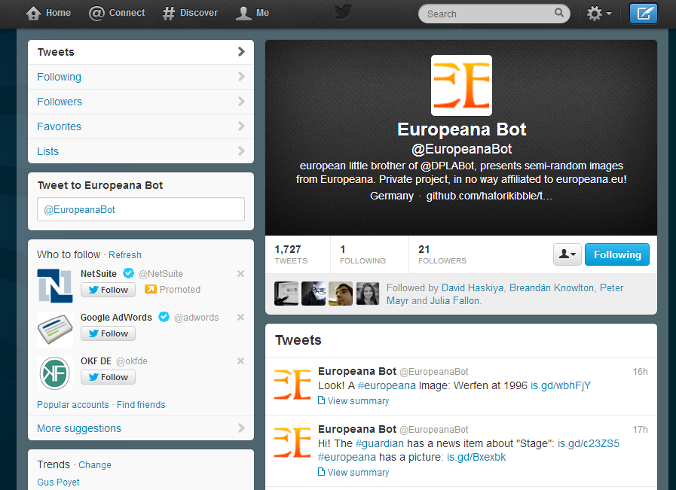Click the OKF DE avatar icon

(55, 373)
